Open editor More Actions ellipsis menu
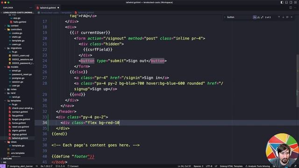The image size is (299, 168). 295,8
